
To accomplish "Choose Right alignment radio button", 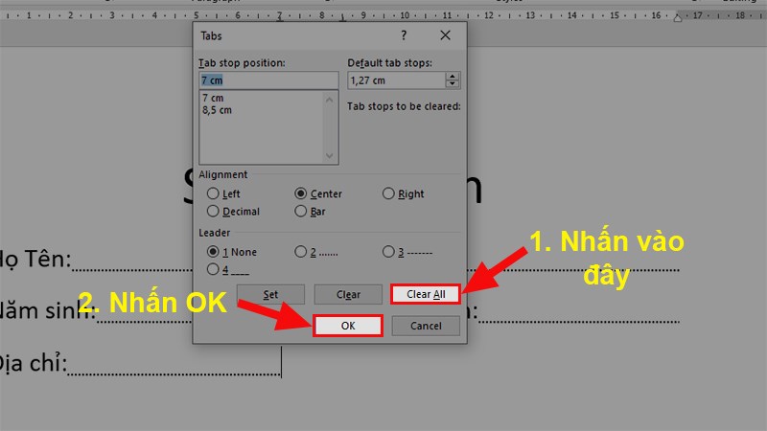I will coord(388,193).
